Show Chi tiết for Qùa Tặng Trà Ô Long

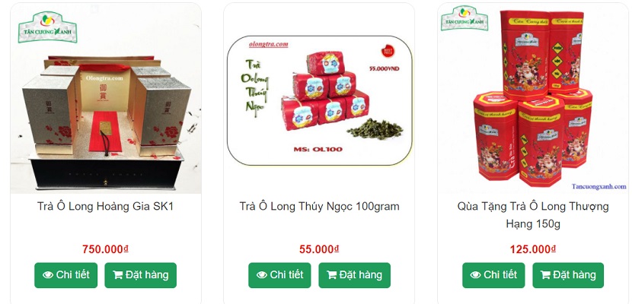pos(493,275)
